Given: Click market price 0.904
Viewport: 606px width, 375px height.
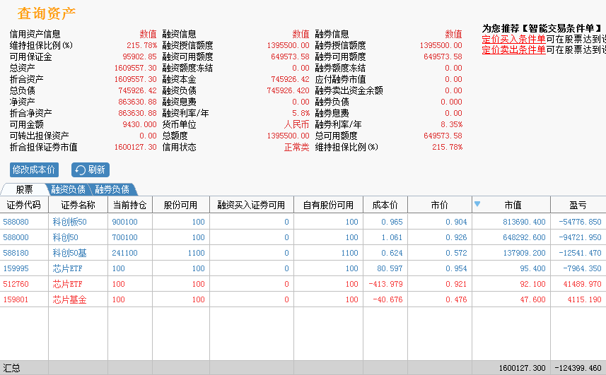Looking at the screenshot, I should point(456,222).
